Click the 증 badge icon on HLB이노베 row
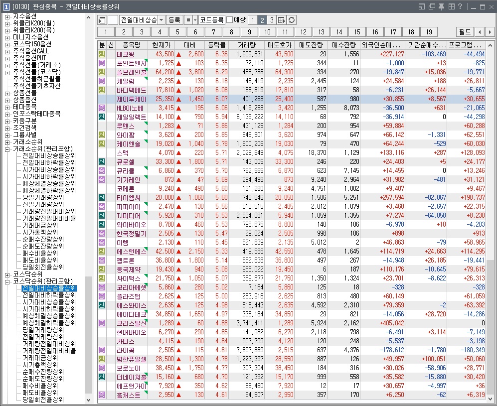 [x=101, y=108]
